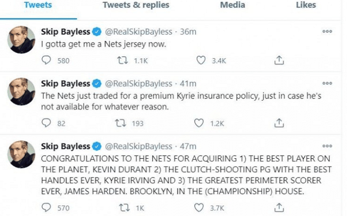Like the Kyrie insurance policy tweet
The width and height of the screenshot is (347, 216).
point(201,123)
